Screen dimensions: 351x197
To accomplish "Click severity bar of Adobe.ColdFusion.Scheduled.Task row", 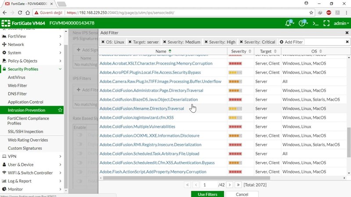I will (235, 154).
